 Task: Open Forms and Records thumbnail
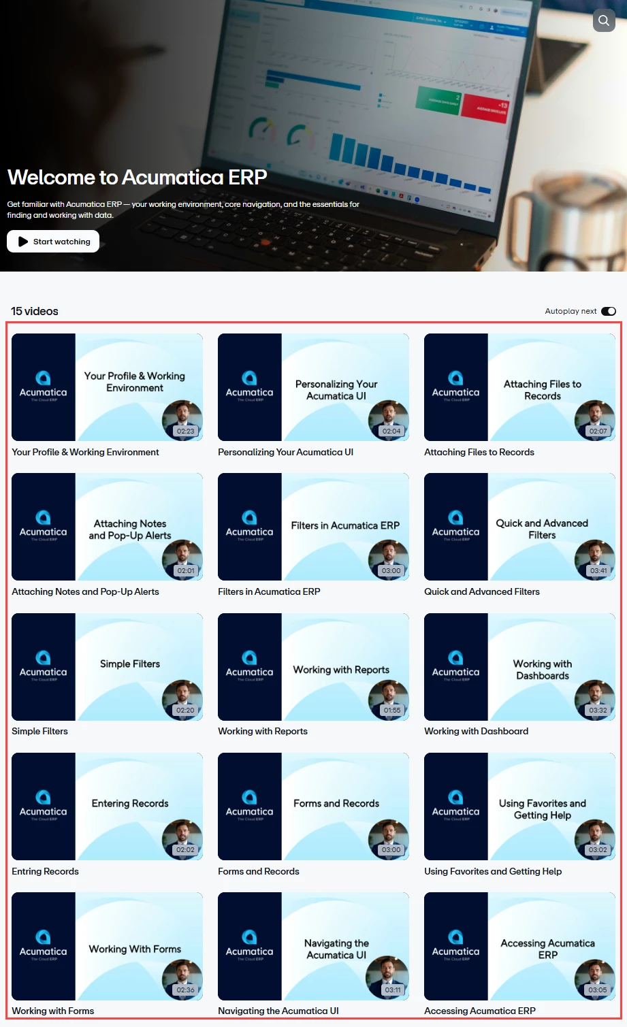(313, 806)
